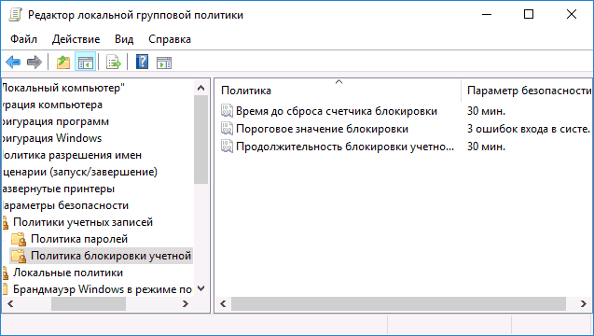
Task: Click tree pane scroll right arrow
Action: [x=186, y=303]
